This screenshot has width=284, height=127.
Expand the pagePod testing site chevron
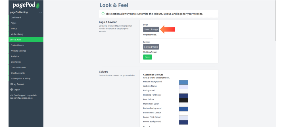(41, 13)
